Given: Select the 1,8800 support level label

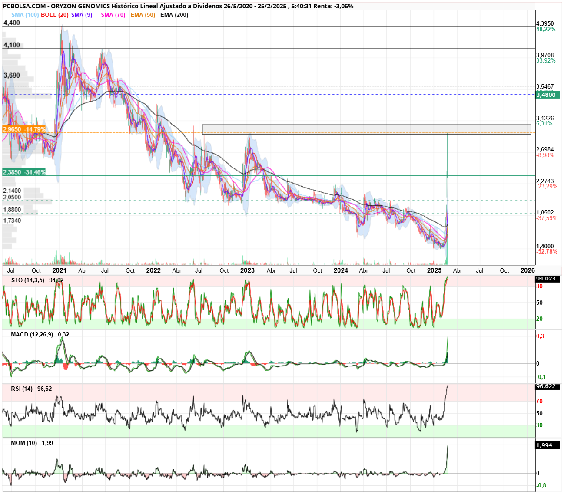Looking at the screenshot, I should point(12,210).
